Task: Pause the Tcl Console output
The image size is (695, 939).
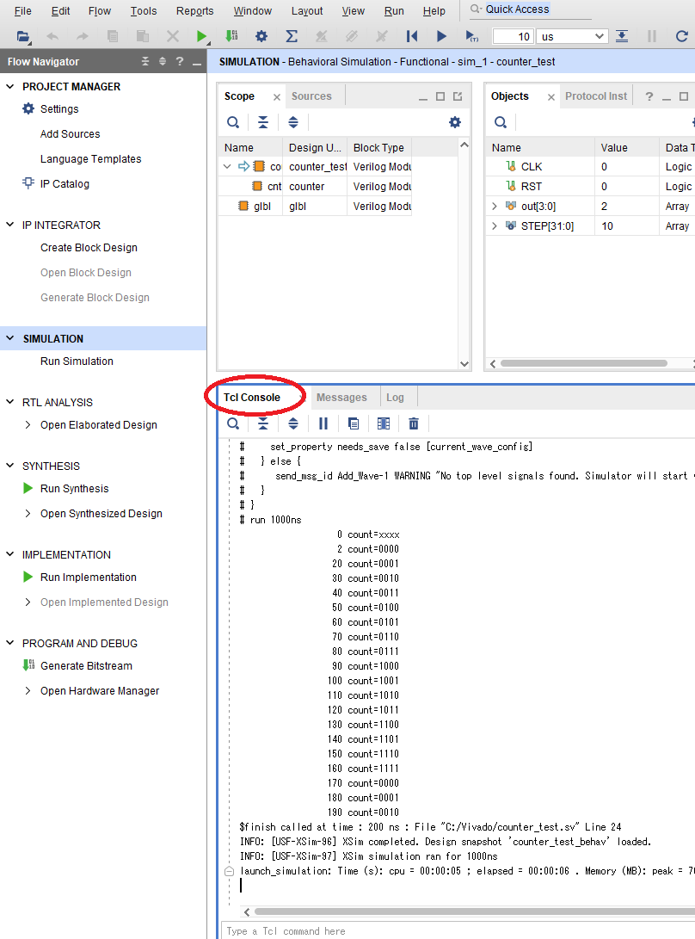Action: pyautogui.click(x=323, y=423)
